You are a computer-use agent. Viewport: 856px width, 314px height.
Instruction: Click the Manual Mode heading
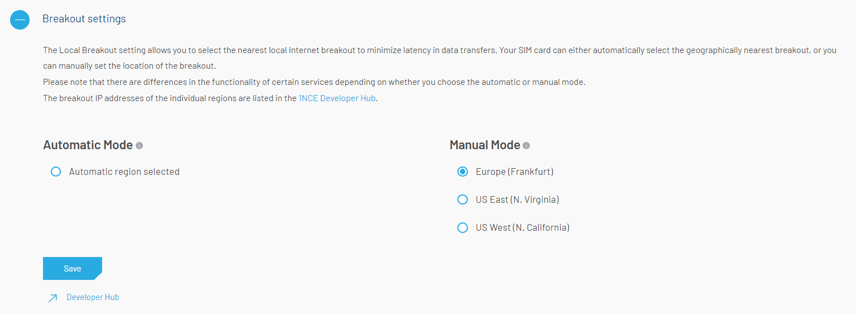coord(485,145)
